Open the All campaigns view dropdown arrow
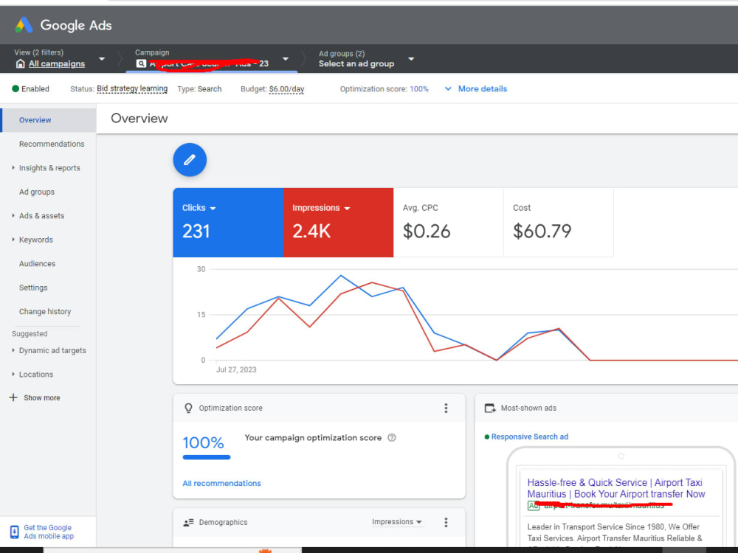This screenshot has height=553, width=738. pyautogui.click(x=102, y=59)
